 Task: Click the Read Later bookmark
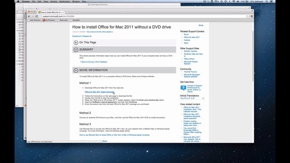point(63,20)
